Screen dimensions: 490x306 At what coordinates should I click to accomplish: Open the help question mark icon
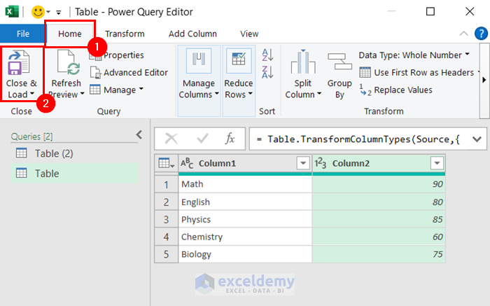point(481,34)
